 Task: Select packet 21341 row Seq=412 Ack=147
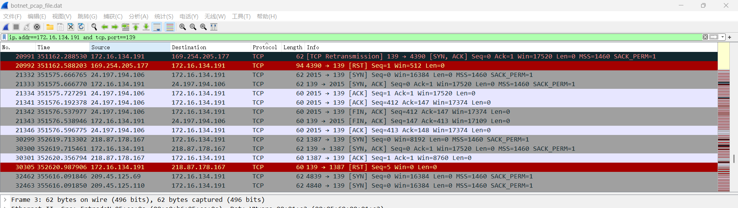(x=359, y=103)
